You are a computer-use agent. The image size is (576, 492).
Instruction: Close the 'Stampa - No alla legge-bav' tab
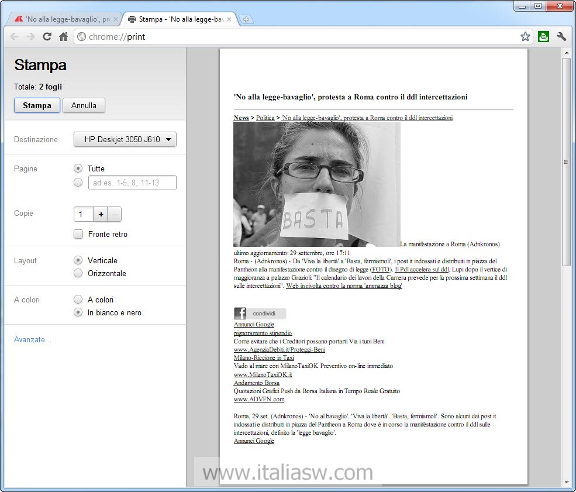pos(229,19)
